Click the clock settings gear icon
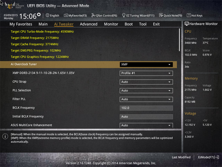 (x=39, y=14)
